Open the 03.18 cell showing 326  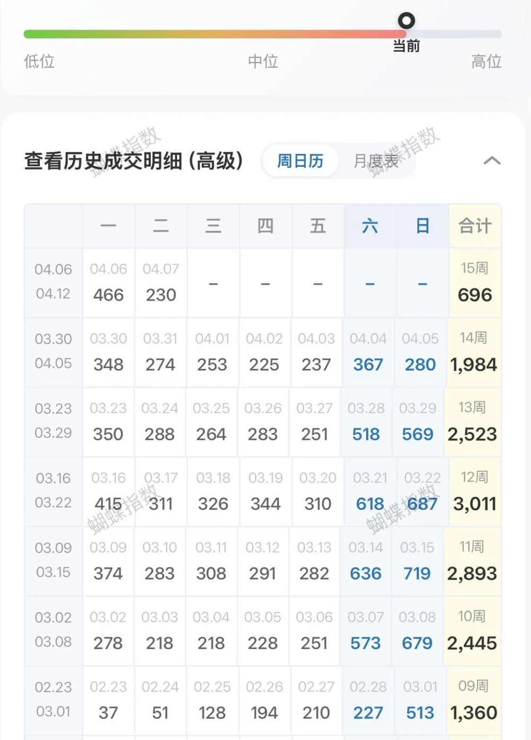click(x=213, y=492)
